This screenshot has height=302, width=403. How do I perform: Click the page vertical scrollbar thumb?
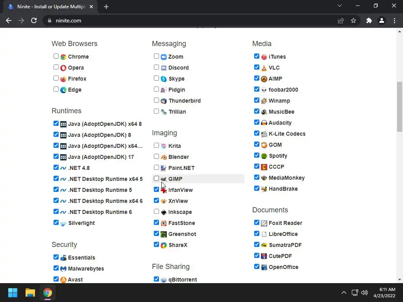pos(399,107)
